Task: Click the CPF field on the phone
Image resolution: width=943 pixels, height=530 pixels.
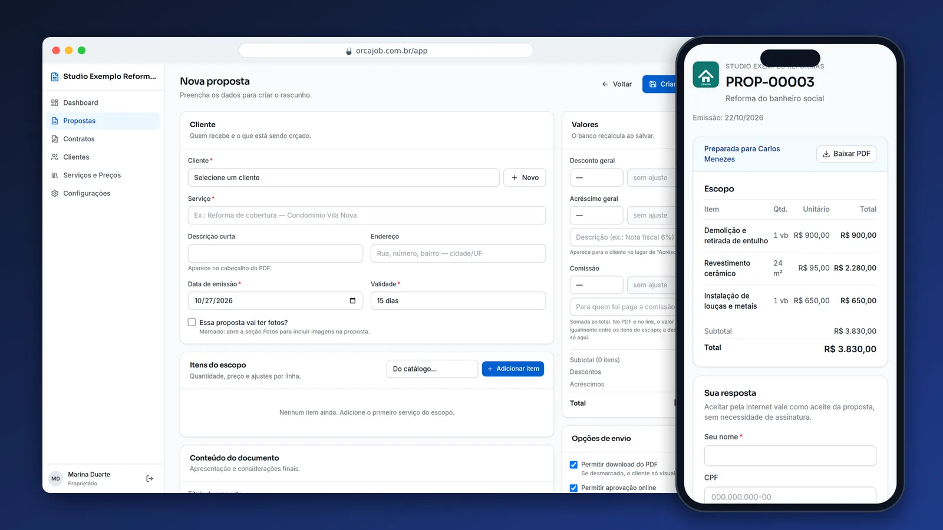Action: (790, 496)
